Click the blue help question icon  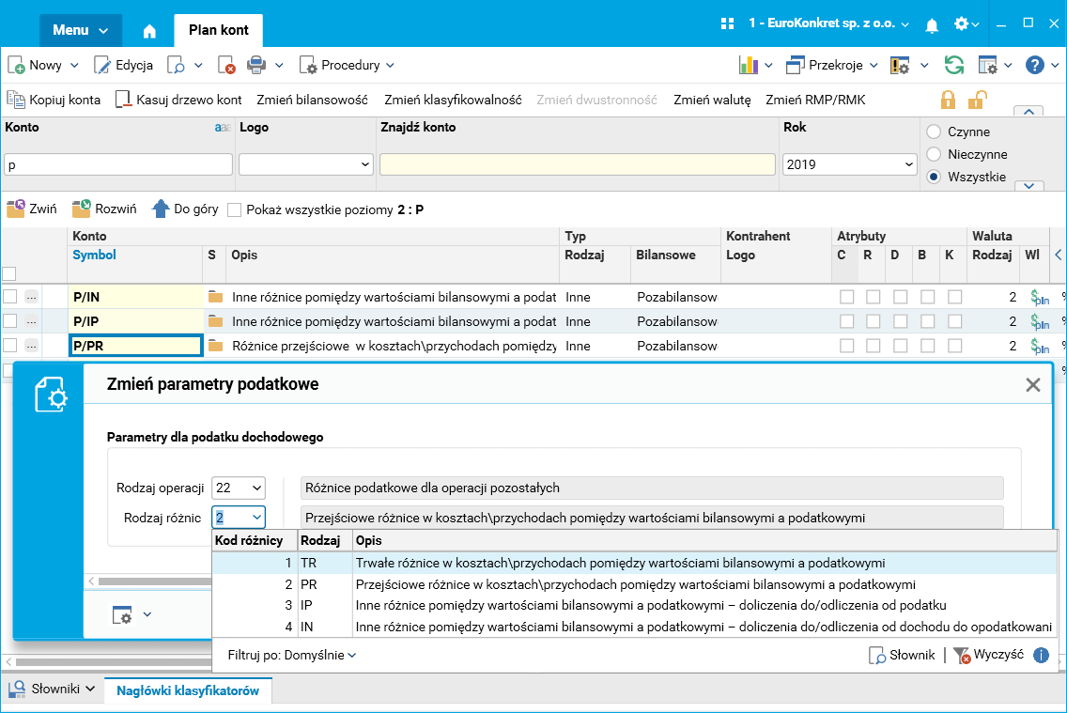click(x=1035, y=65)
